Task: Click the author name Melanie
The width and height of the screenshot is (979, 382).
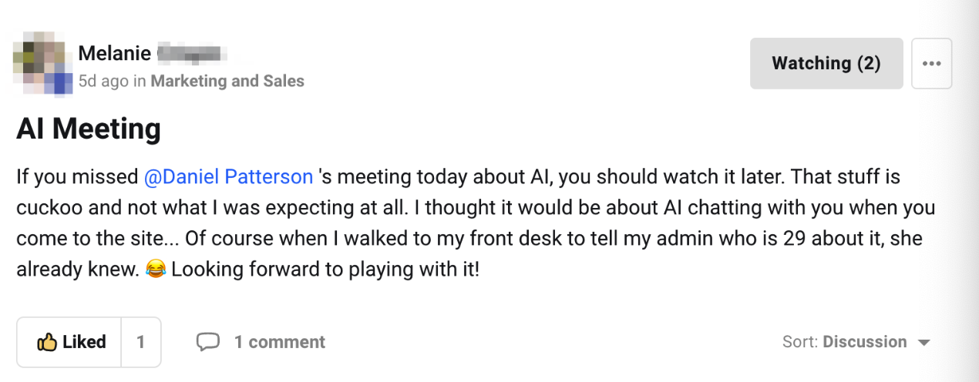Action: click(114, 53)
